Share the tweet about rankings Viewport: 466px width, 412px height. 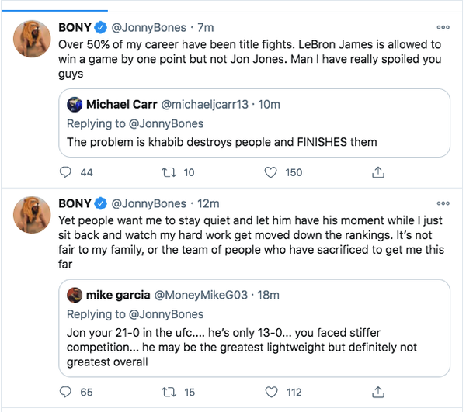[378, 393]
